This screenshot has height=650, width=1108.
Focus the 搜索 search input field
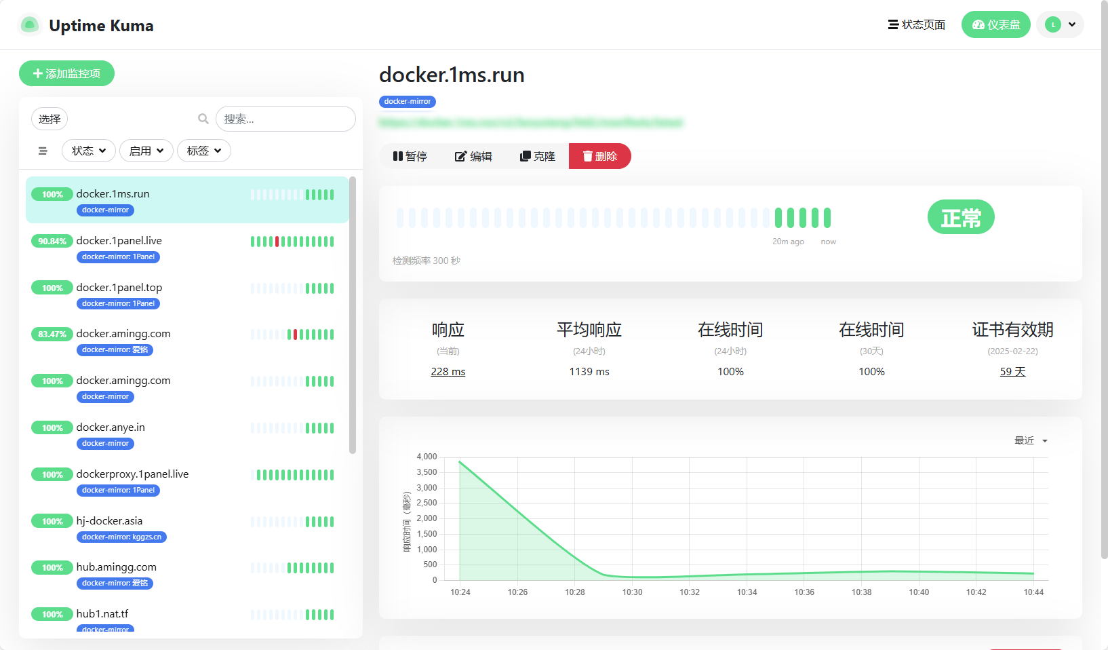[285, 119]
